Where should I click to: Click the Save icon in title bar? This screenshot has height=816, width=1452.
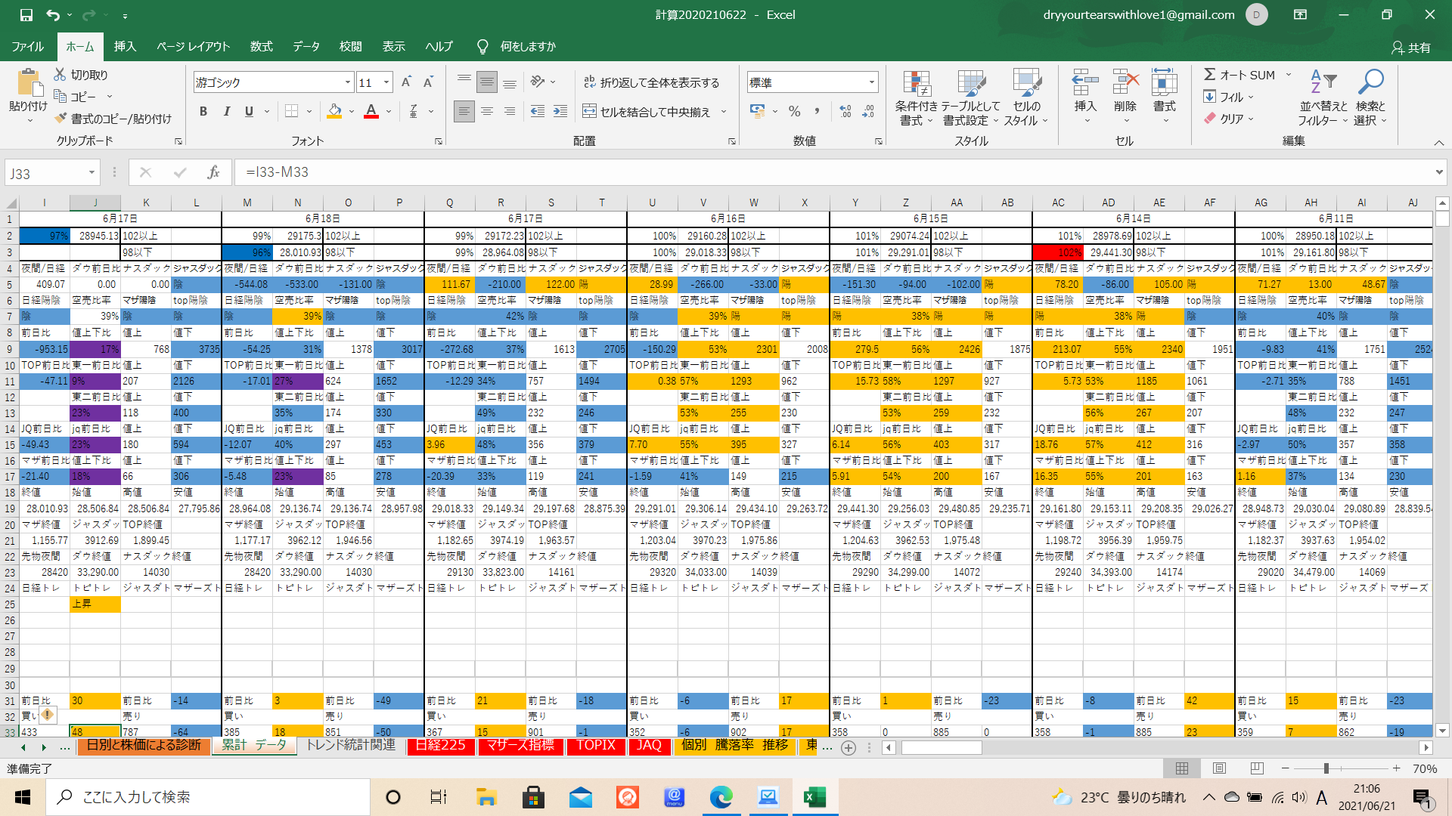(x=26, y=14)
